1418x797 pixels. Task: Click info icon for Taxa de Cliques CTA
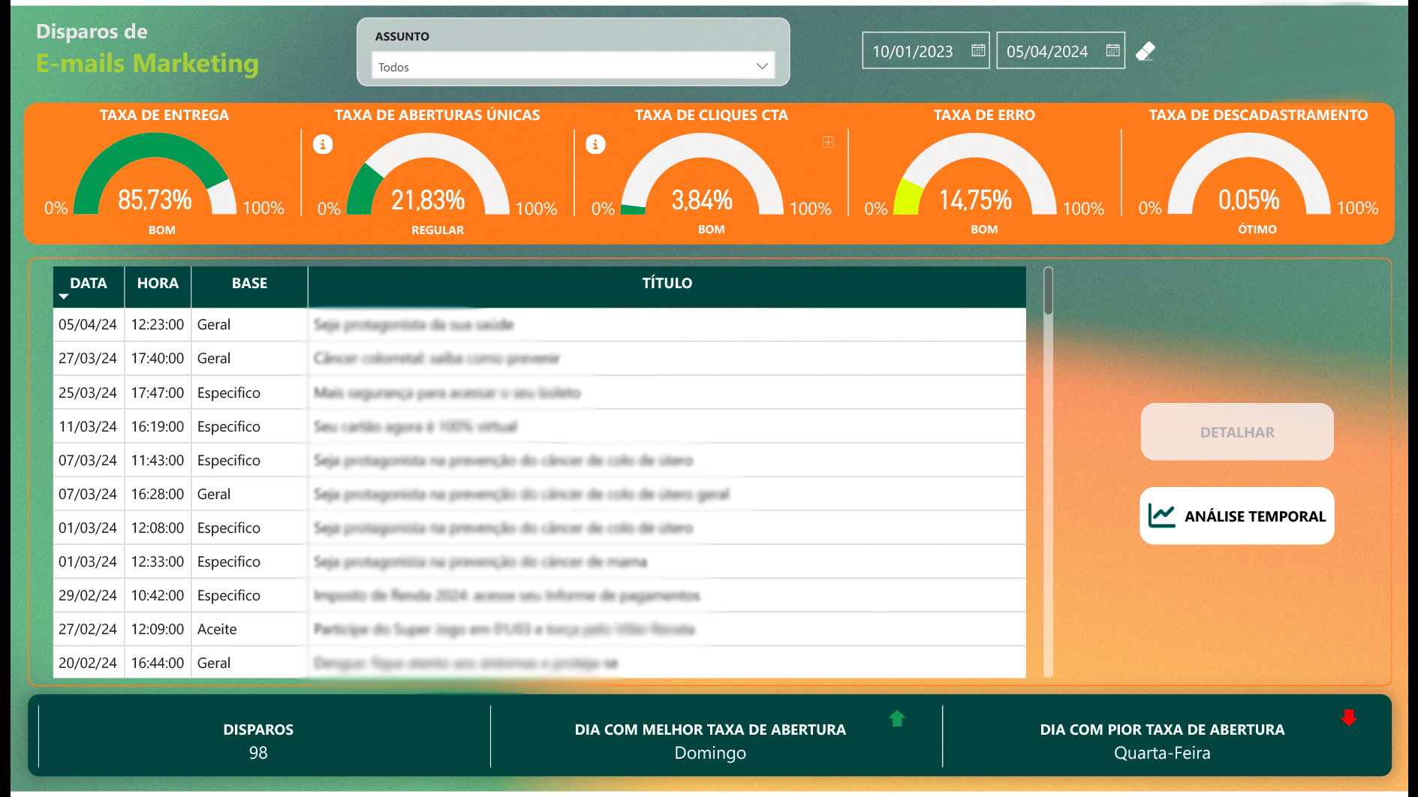(x=595, y=144)
